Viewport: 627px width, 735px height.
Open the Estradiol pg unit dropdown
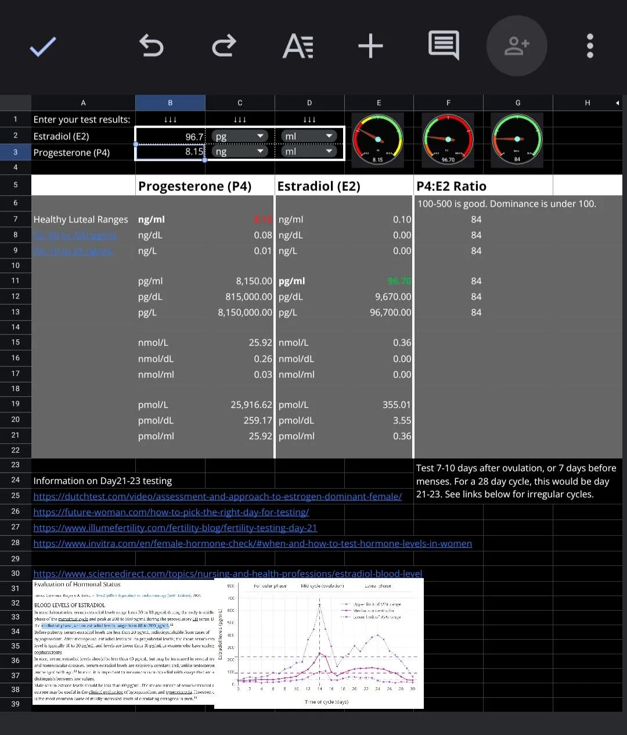pos(240,136)
